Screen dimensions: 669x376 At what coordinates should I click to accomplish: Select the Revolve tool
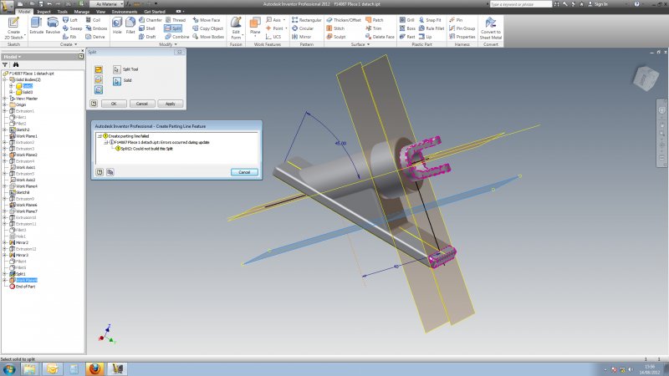pyautogui.click(x=52, y=23)
